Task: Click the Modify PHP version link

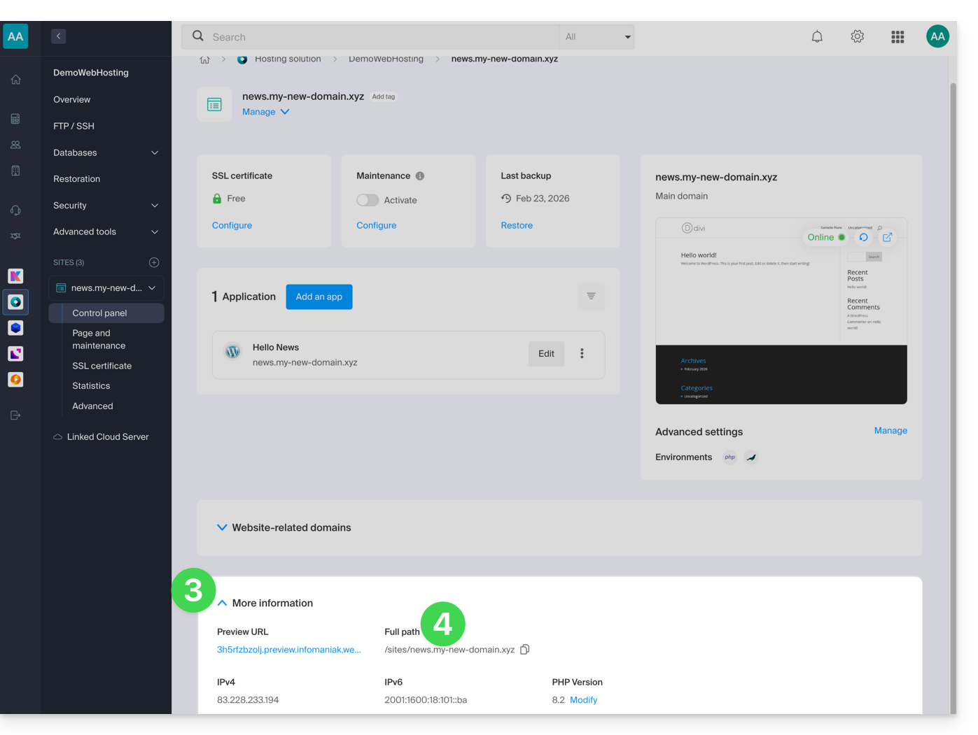Action: tap(583, 700)
